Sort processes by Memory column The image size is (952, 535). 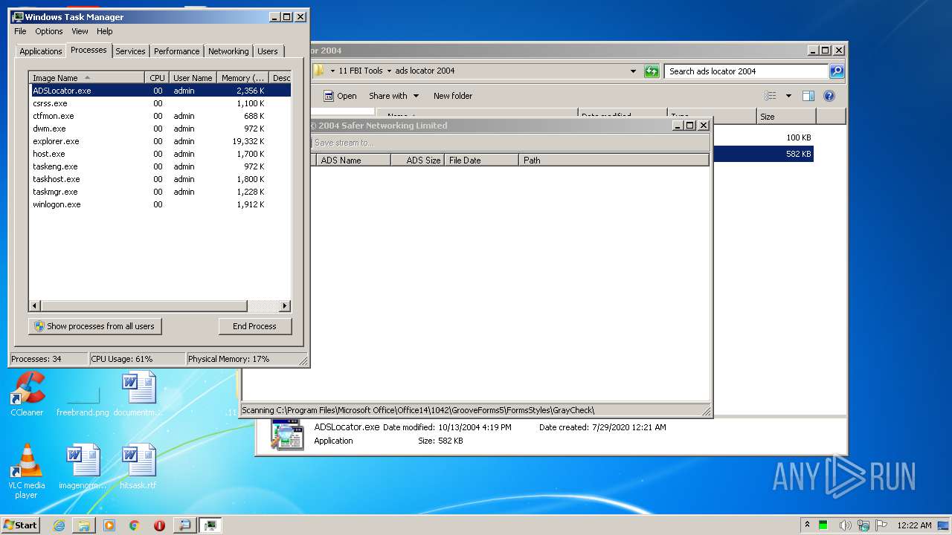point(242,78)
